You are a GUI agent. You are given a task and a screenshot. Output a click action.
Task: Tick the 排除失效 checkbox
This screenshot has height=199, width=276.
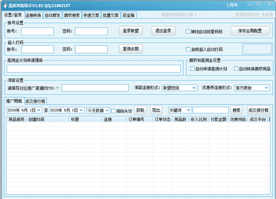pos(114,111)
